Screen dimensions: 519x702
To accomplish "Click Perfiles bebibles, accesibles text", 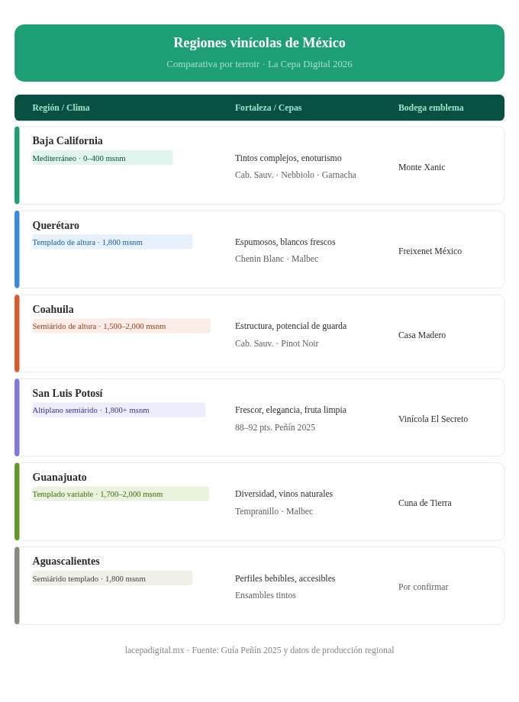I will (x=285, y=578).
